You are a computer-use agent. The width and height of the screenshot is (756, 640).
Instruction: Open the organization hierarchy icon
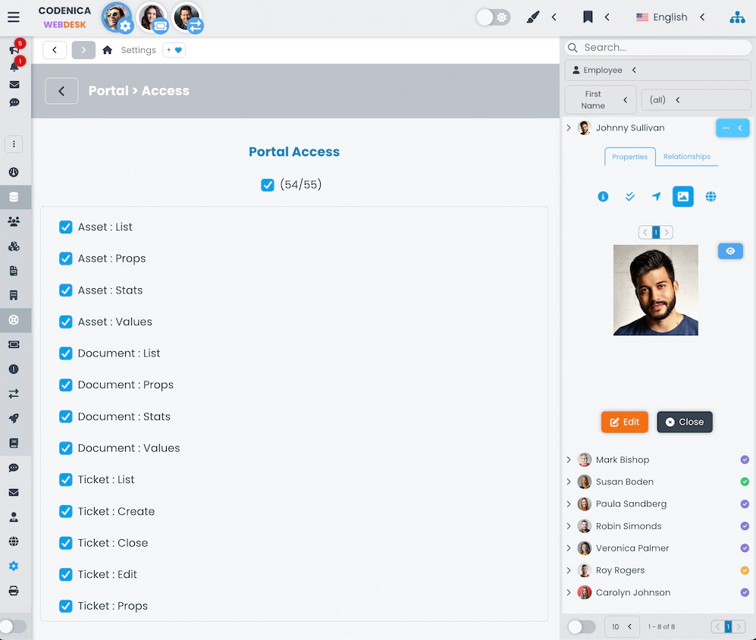[737, 17]
